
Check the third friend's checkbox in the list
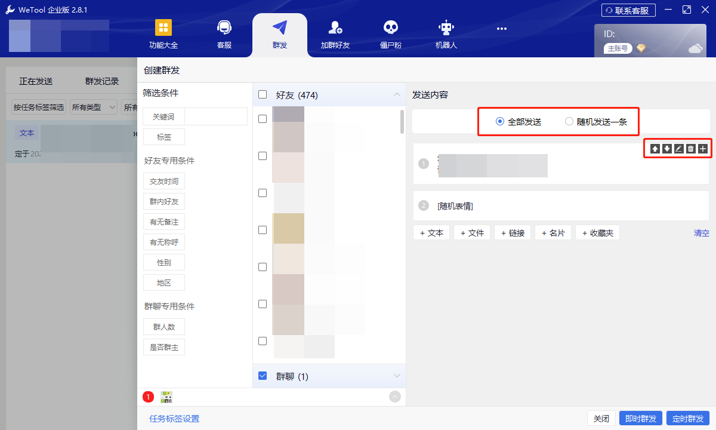pos(263,193)
